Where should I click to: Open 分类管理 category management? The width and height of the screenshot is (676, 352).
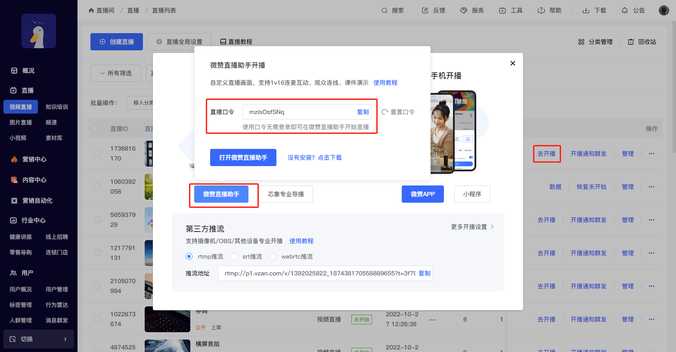595,42
